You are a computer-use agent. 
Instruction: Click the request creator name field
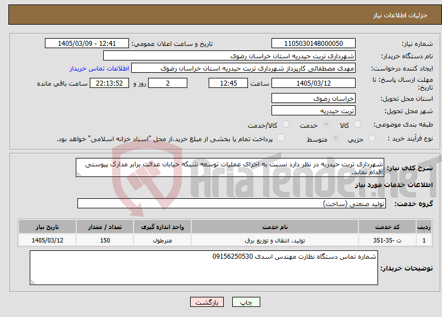pos(243,68)
